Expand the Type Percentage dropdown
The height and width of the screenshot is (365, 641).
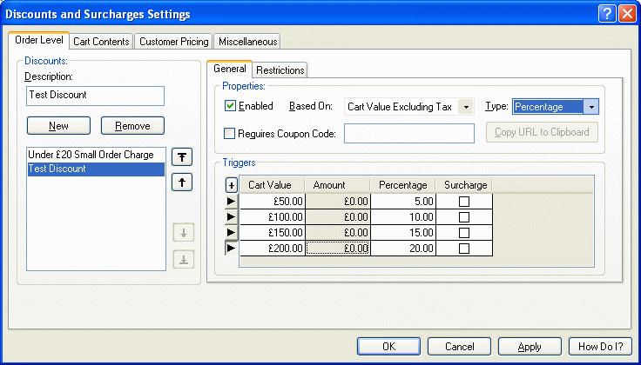pyautogui.click(x=591, y=107)
